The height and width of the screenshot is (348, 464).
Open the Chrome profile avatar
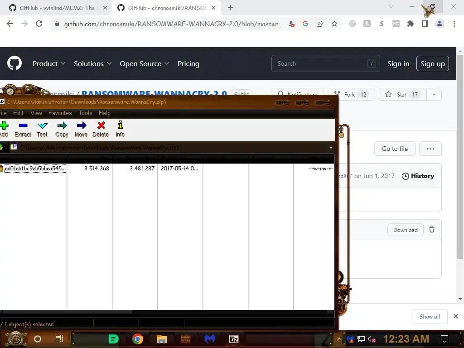click(440, 24)
